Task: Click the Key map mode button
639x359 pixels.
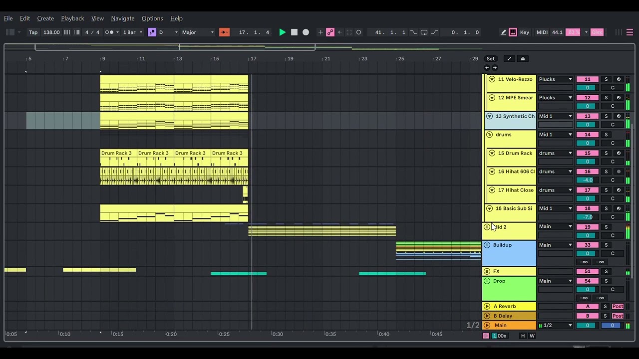Action: [525, 32]
